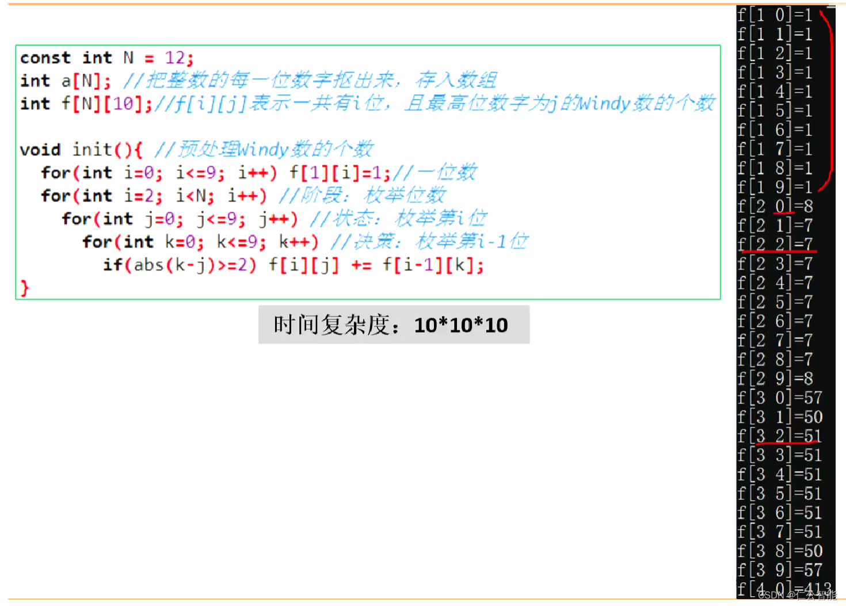Viewport: 846px width, 606px height.
Task: Click the closing red brace of init
Action: point(24,287)
